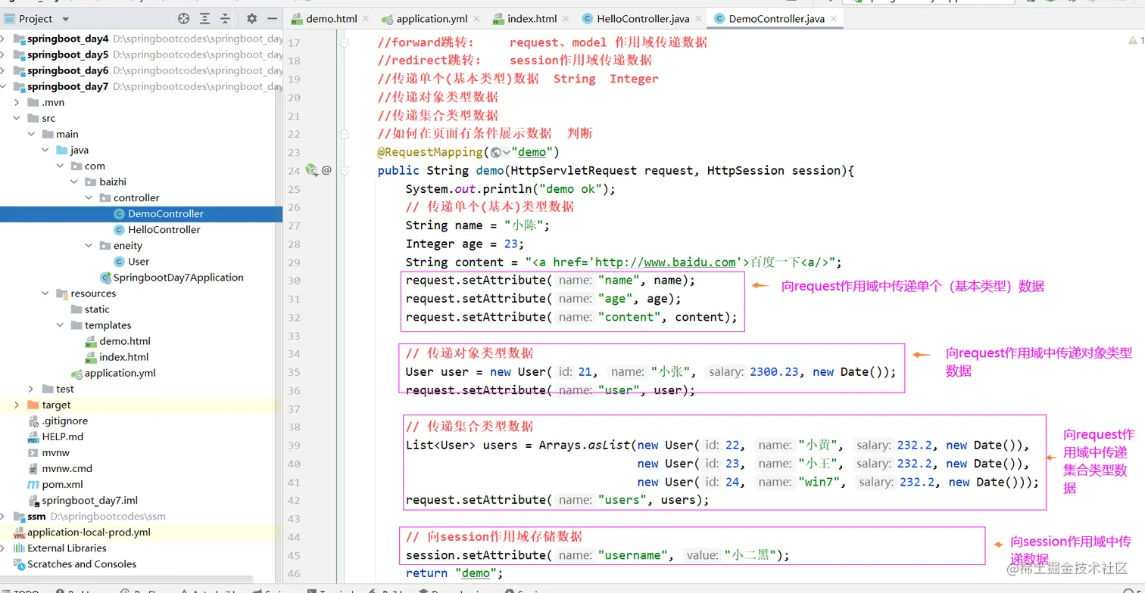1145x593 pixels.
Task: Expand the test folder
Action: [31, 389]
